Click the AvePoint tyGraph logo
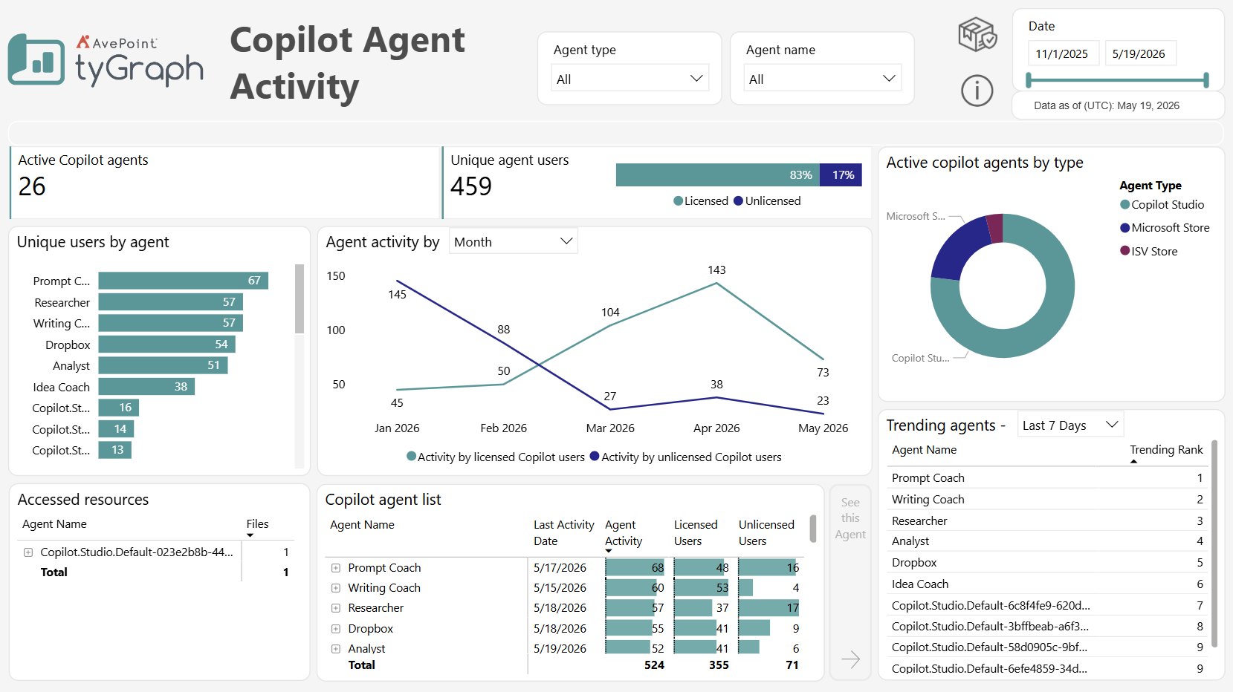Image resolution: width=1233 pixels, height=692 pixels. [x=106, y=60]
